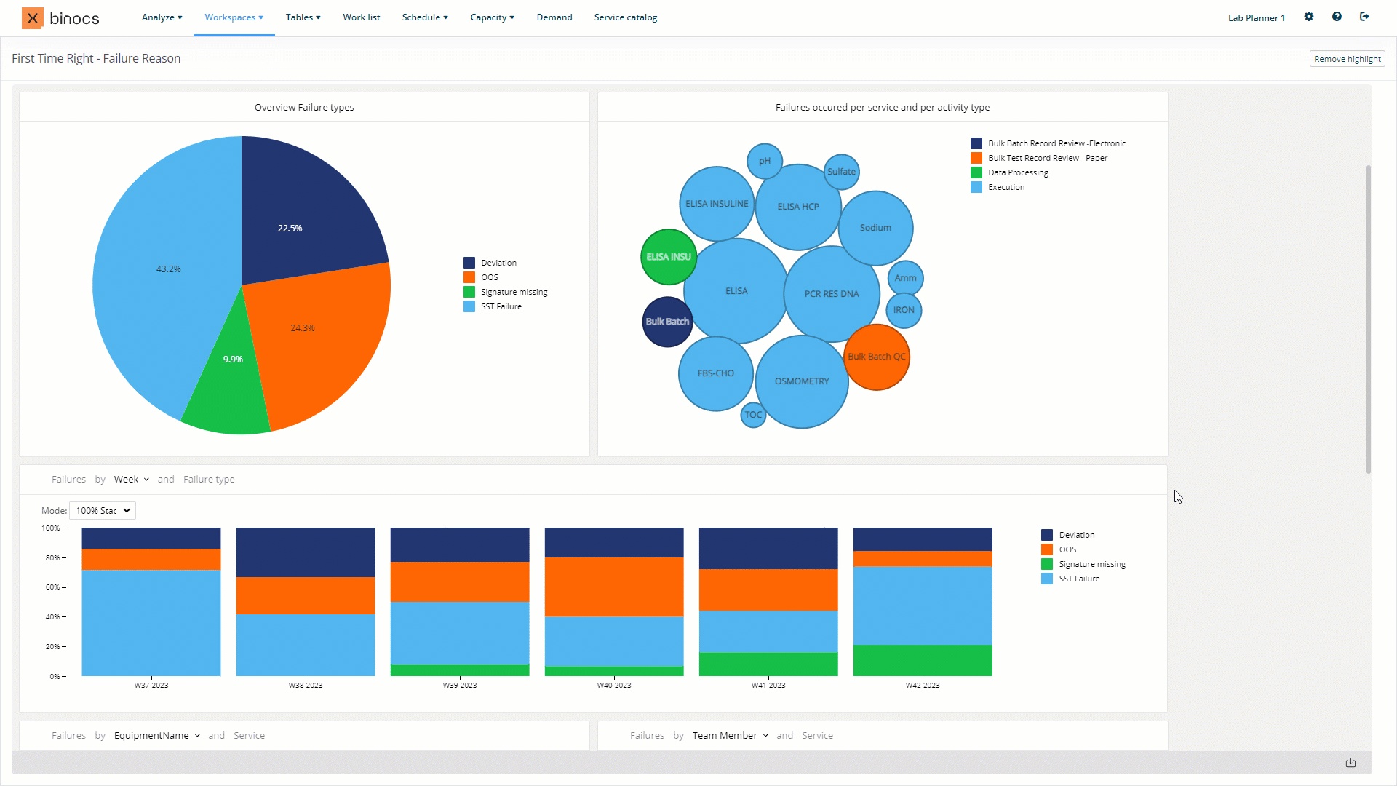Open the Analyze menu
The width and height of the screenshot is (1397, 786).
(x=162, y=17)
